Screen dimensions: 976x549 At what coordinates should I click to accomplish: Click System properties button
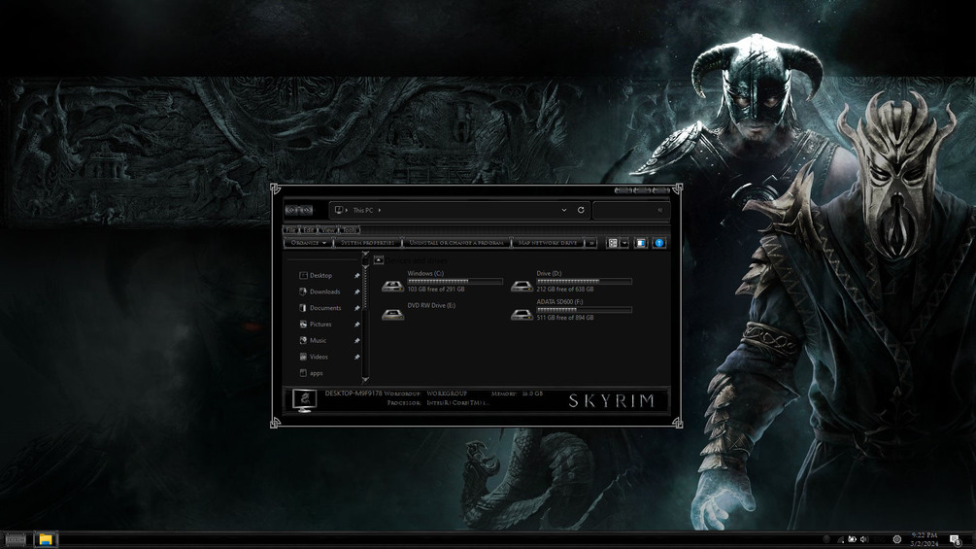pyautogui.click(x=368, y=243)
